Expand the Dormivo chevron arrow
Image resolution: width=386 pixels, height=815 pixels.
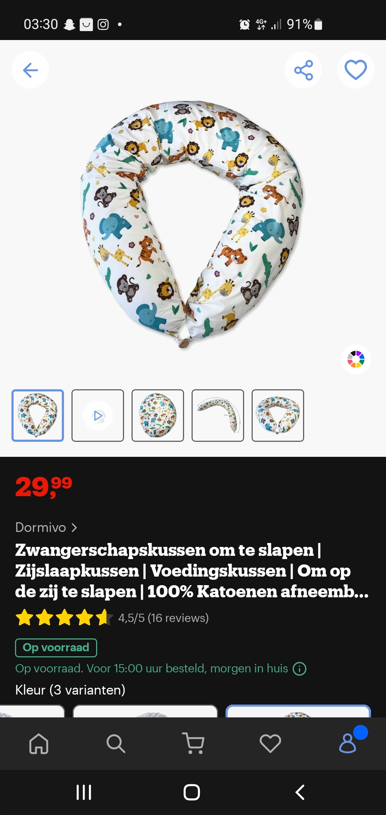pyautogui.click(x=74, y=528)
